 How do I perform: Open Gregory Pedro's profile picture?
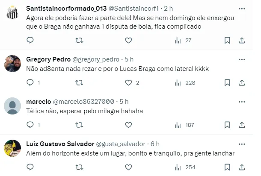(12, 64)
